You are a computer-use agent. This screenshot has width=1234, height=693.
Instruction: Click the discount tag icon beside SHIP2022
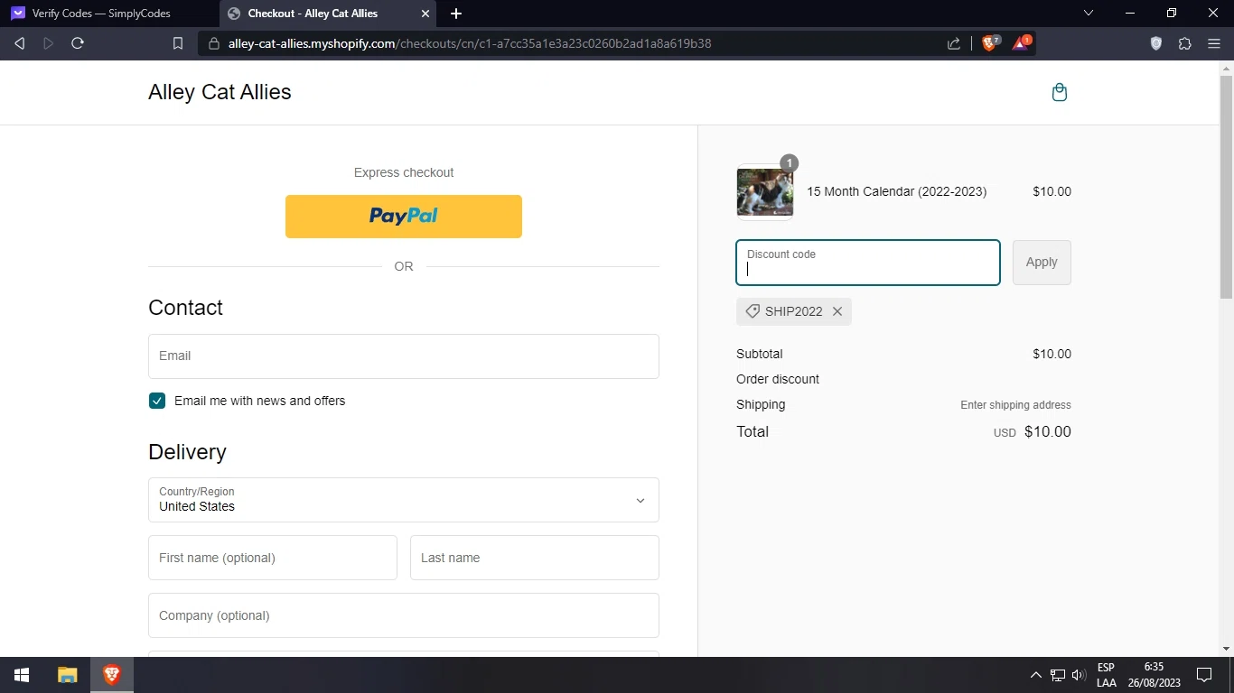753,311
